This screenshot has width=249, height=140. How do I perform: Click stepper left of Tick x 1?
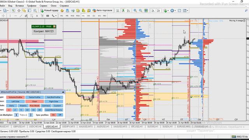tap(16, 115)
